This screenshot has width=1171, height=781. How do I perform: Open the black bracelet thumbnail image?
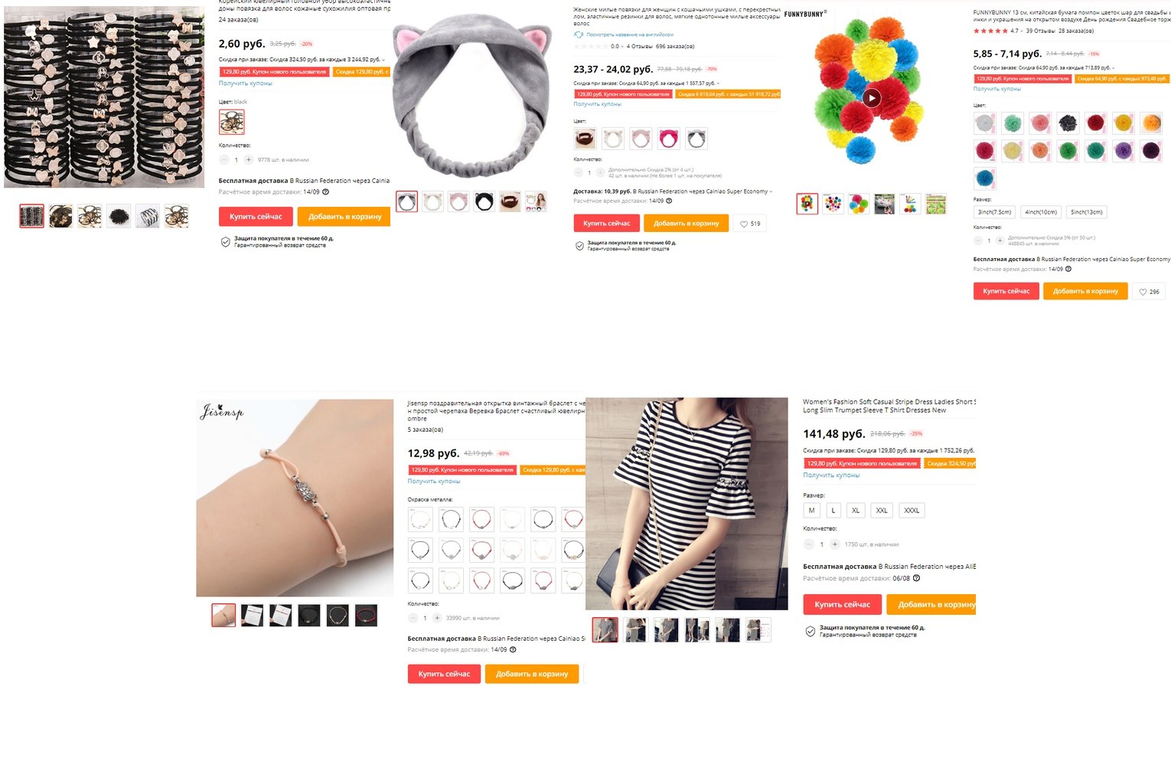[309, 616]
